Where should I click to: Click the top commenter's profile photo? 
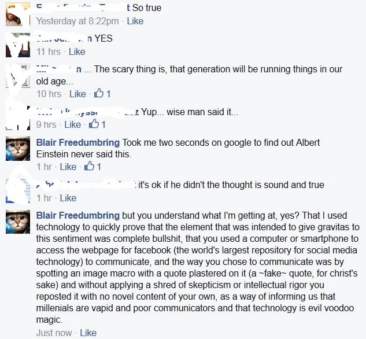pyautogui.click(x=17, y=14)
